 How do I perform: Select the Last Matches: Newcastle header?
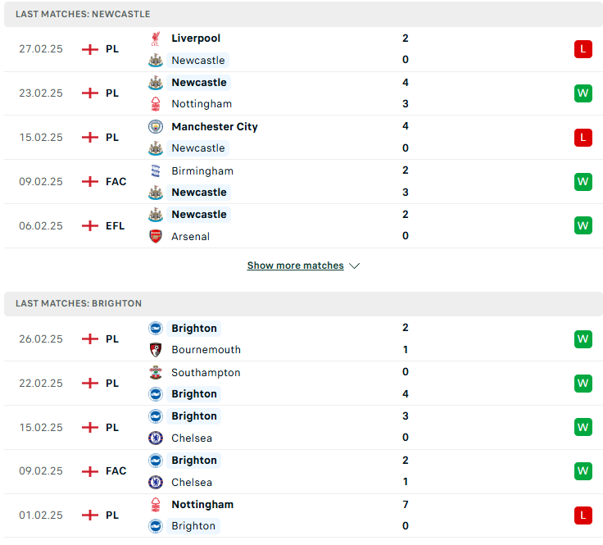pos(303,14)
